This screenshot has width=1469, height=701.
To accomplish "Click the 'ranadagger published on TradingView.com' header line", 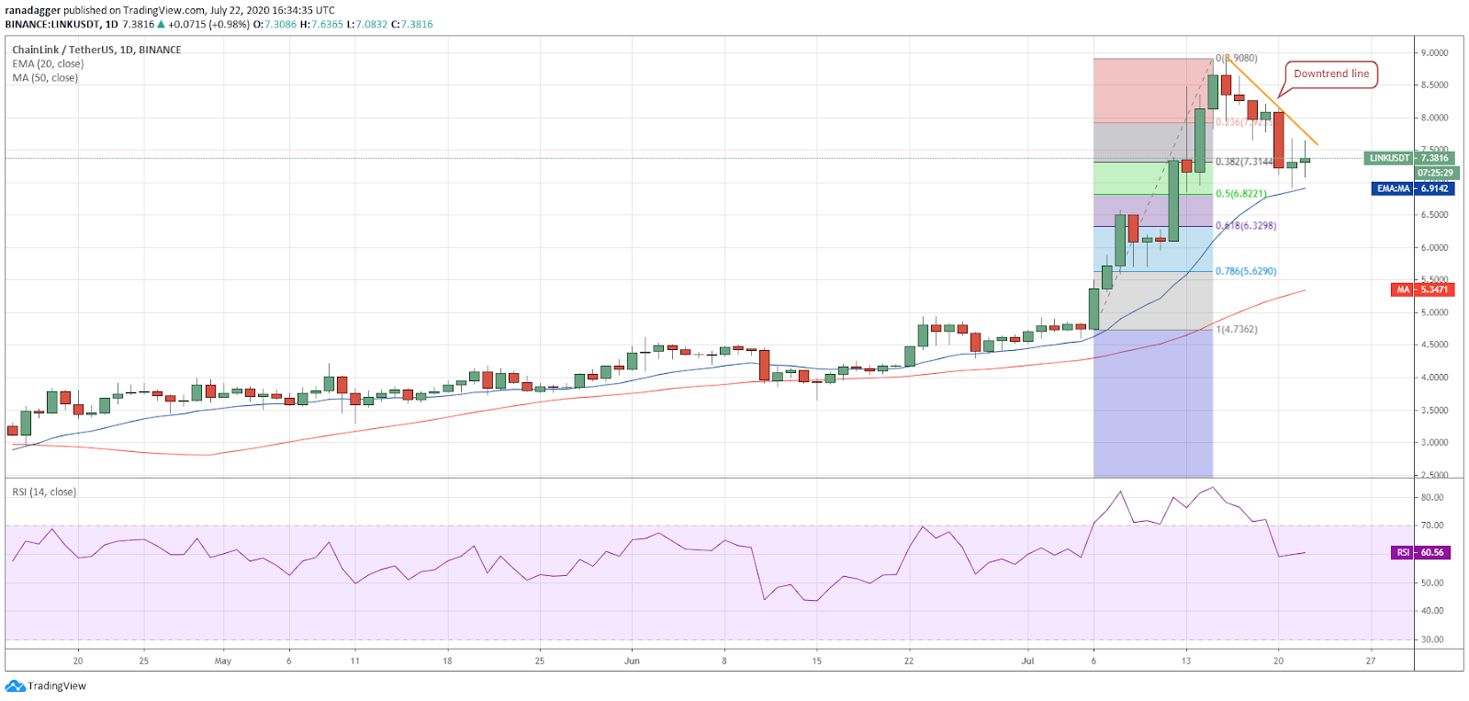I will (170, 10).
